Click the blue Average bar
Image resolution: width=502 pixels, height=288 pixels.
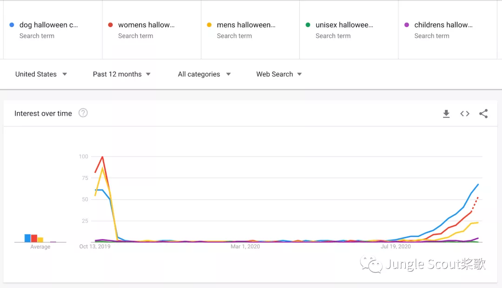27,238
